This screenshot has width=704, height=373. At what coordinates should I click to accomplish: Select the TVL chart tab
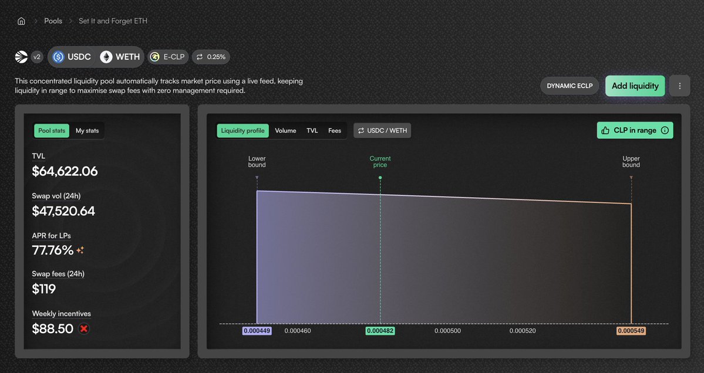coord(312,130)
